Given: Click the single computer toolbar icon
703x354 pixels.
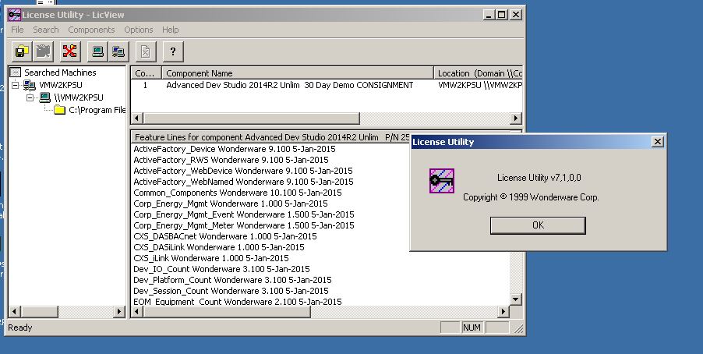Looking at the screenshot, I should click(x=97, y=51).
